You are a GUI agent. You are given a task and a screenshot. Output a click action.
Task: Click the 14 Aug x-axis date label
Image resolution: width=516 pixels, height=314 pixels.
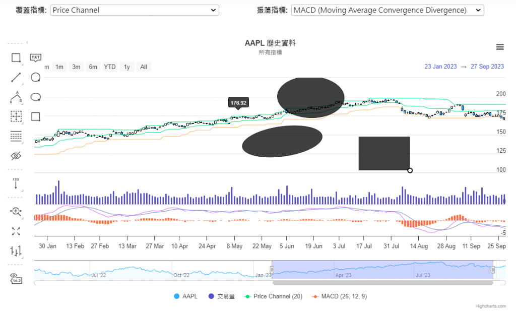click(x=419, y=246)
